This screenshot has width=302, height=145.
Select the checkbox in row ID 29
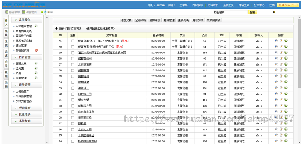(x=73, y=112)
